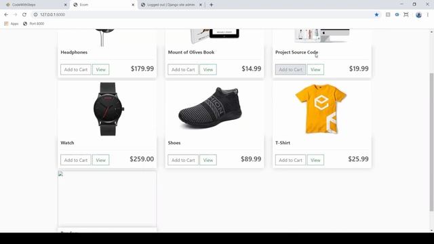The width and height of the screenshot is (434, 244).
Task: Click the blue extension icon in the toolbar
Action: [x=397, y=15]
